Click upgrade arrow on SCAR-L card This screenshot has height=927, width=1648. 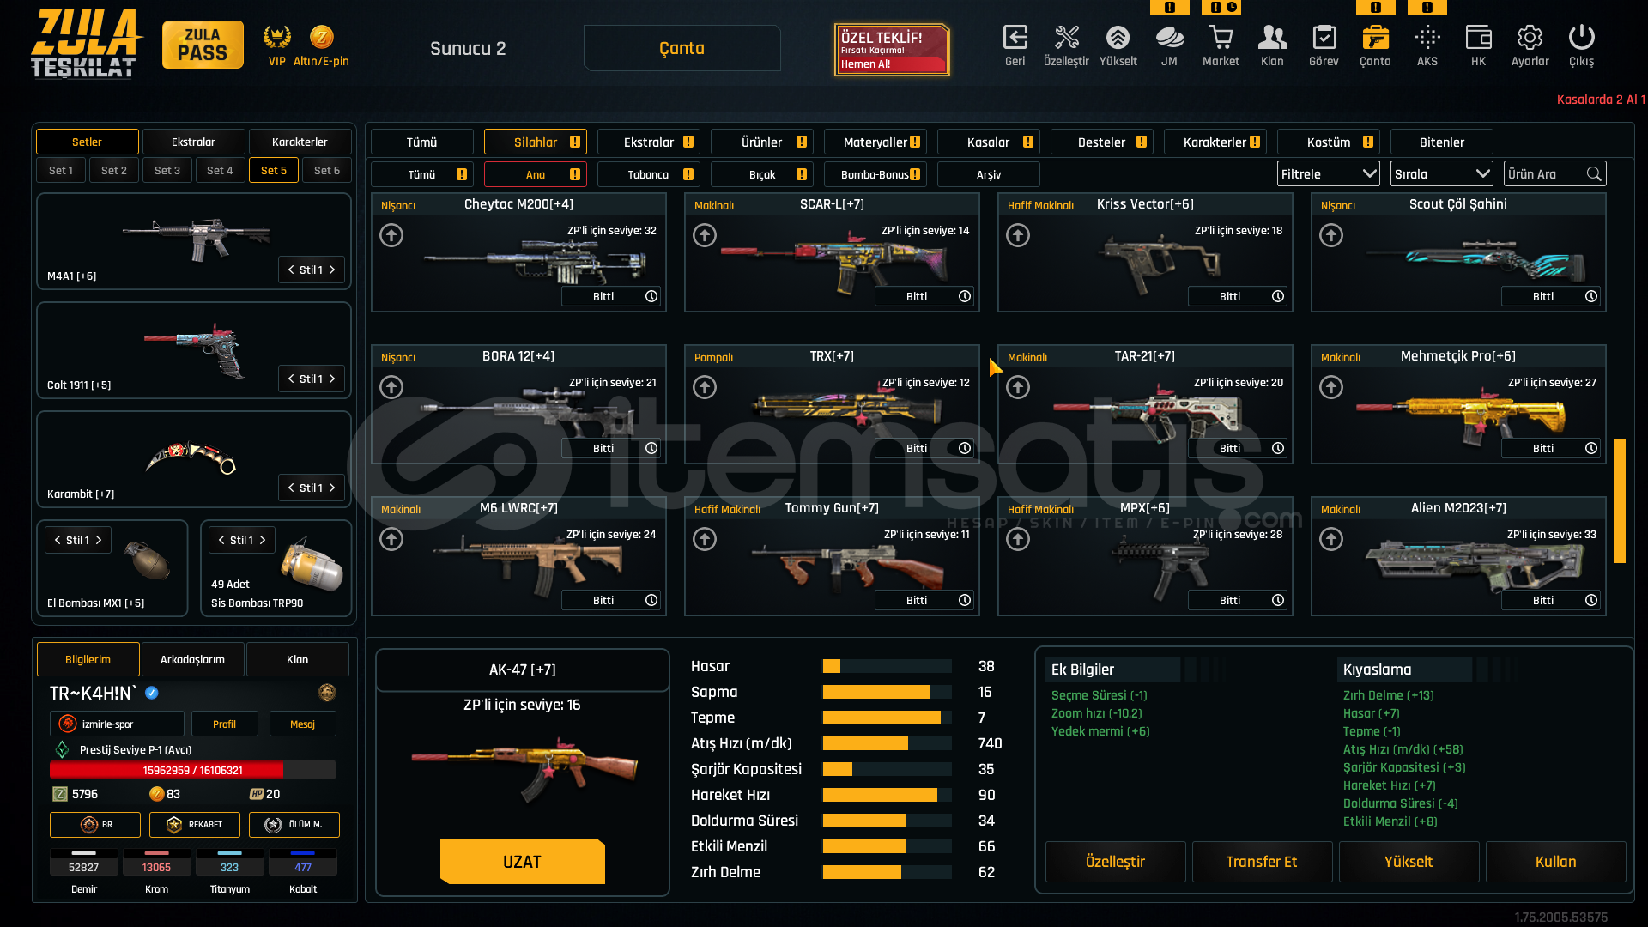[x=705, y=235]
